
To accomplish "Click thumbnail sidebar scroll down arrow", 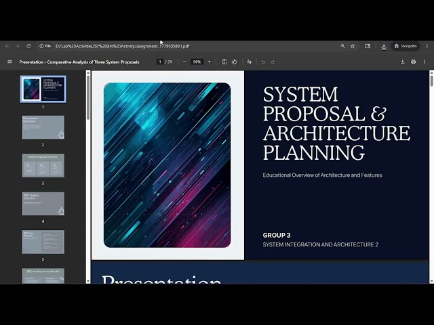I will 88,282.
